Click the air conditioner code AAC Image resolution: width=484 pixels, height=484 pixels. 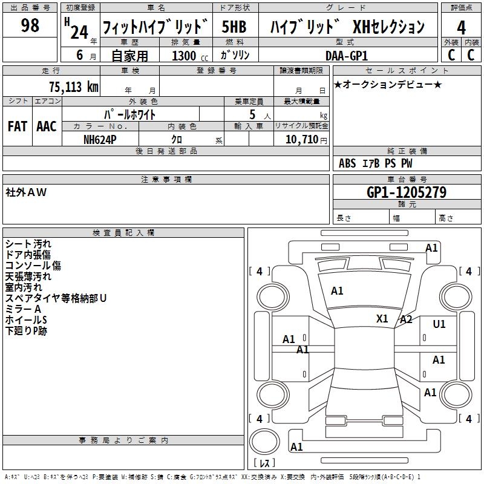(x=47, y=126)
